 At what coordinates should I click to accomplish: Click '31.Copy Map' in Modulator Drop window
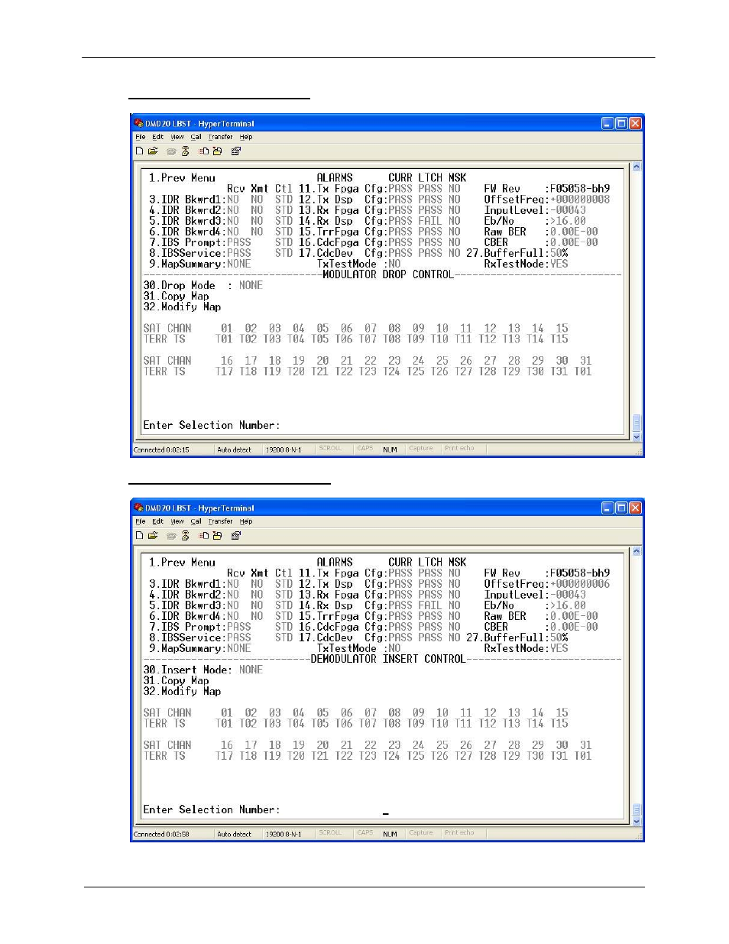[177, 296]
